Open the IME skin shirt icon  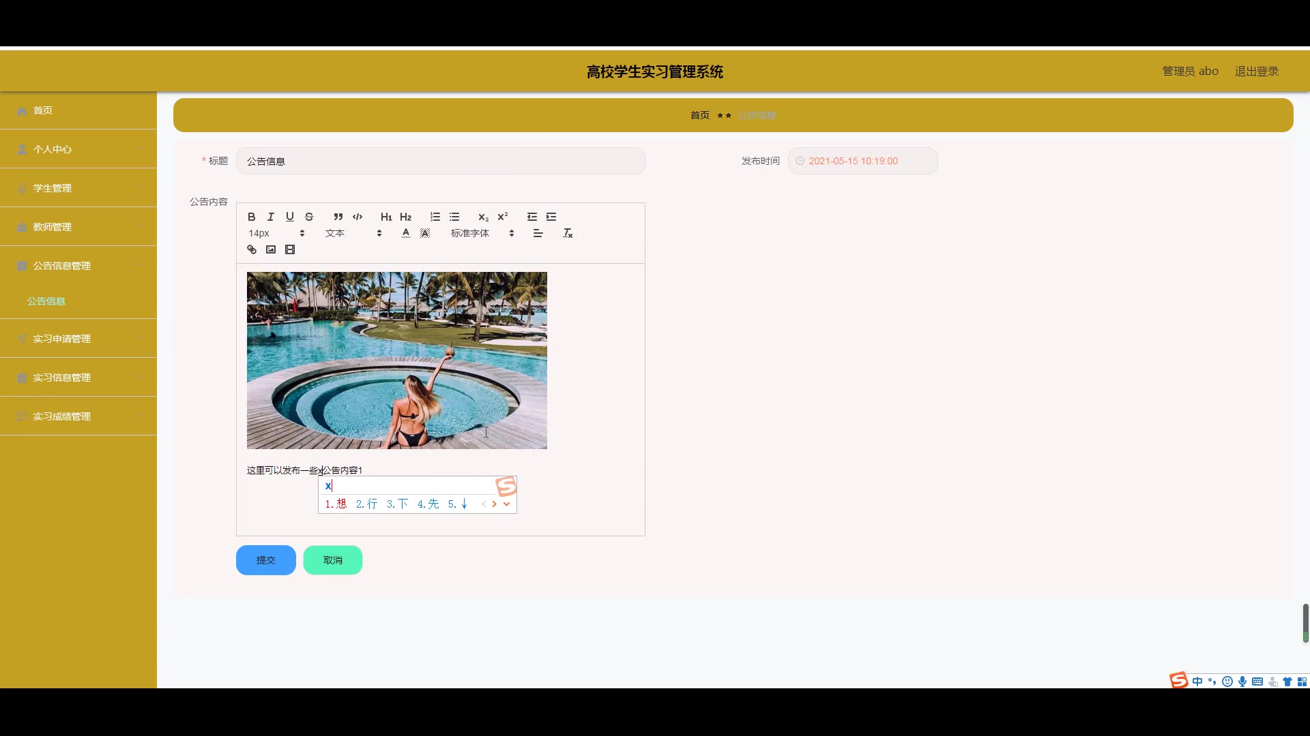pos(1287,681)
